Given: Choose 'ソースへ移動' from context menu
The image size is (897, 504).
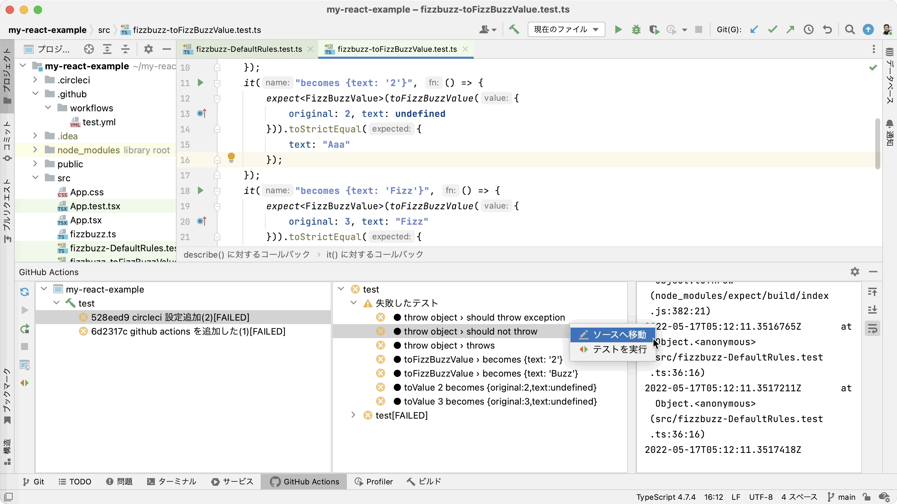Looking at the screenshot, I should pos(612,335).
